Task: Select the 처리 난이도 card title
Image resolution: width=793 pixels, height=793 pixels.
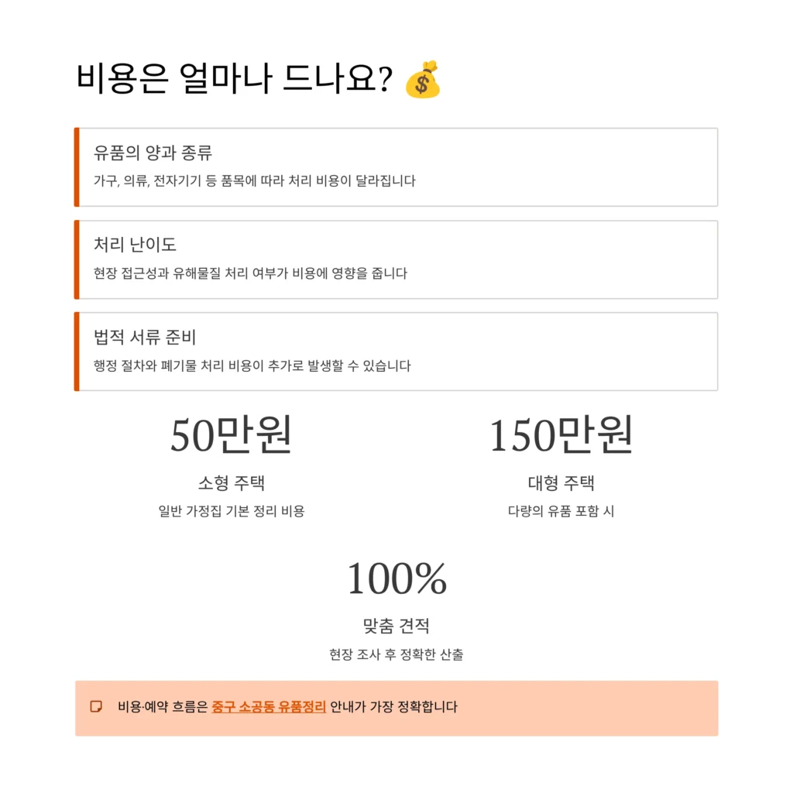Action: 135,245
